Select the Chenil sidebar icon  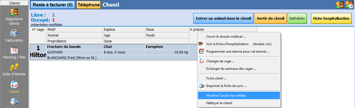pyautogui.click(x=14, y=84)
